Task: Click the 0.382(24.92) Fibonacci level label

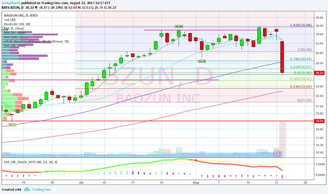Action: pyautogui.click(x=301, y=79)
